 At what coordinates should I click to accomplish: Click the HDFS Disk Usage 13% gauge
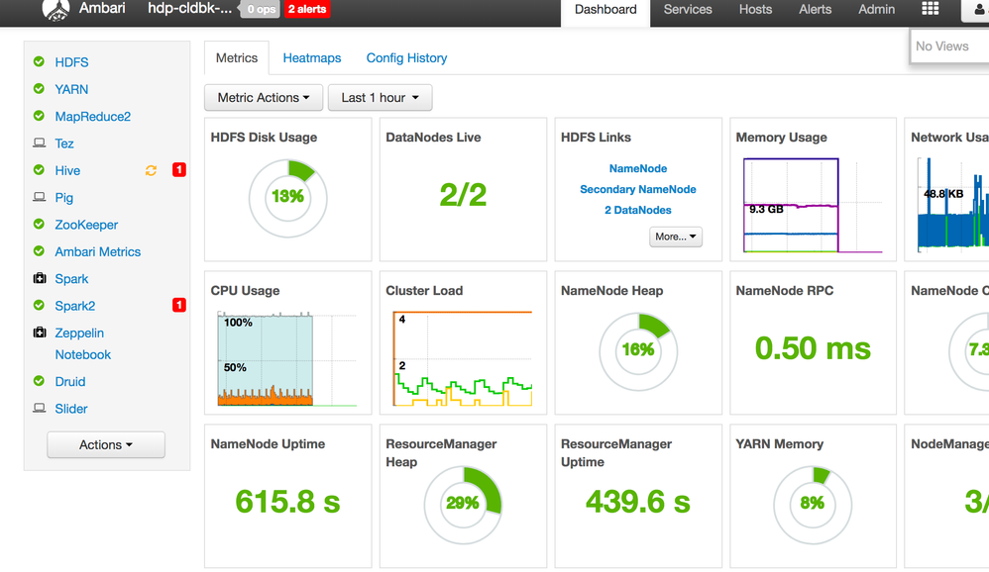point(287,198)
